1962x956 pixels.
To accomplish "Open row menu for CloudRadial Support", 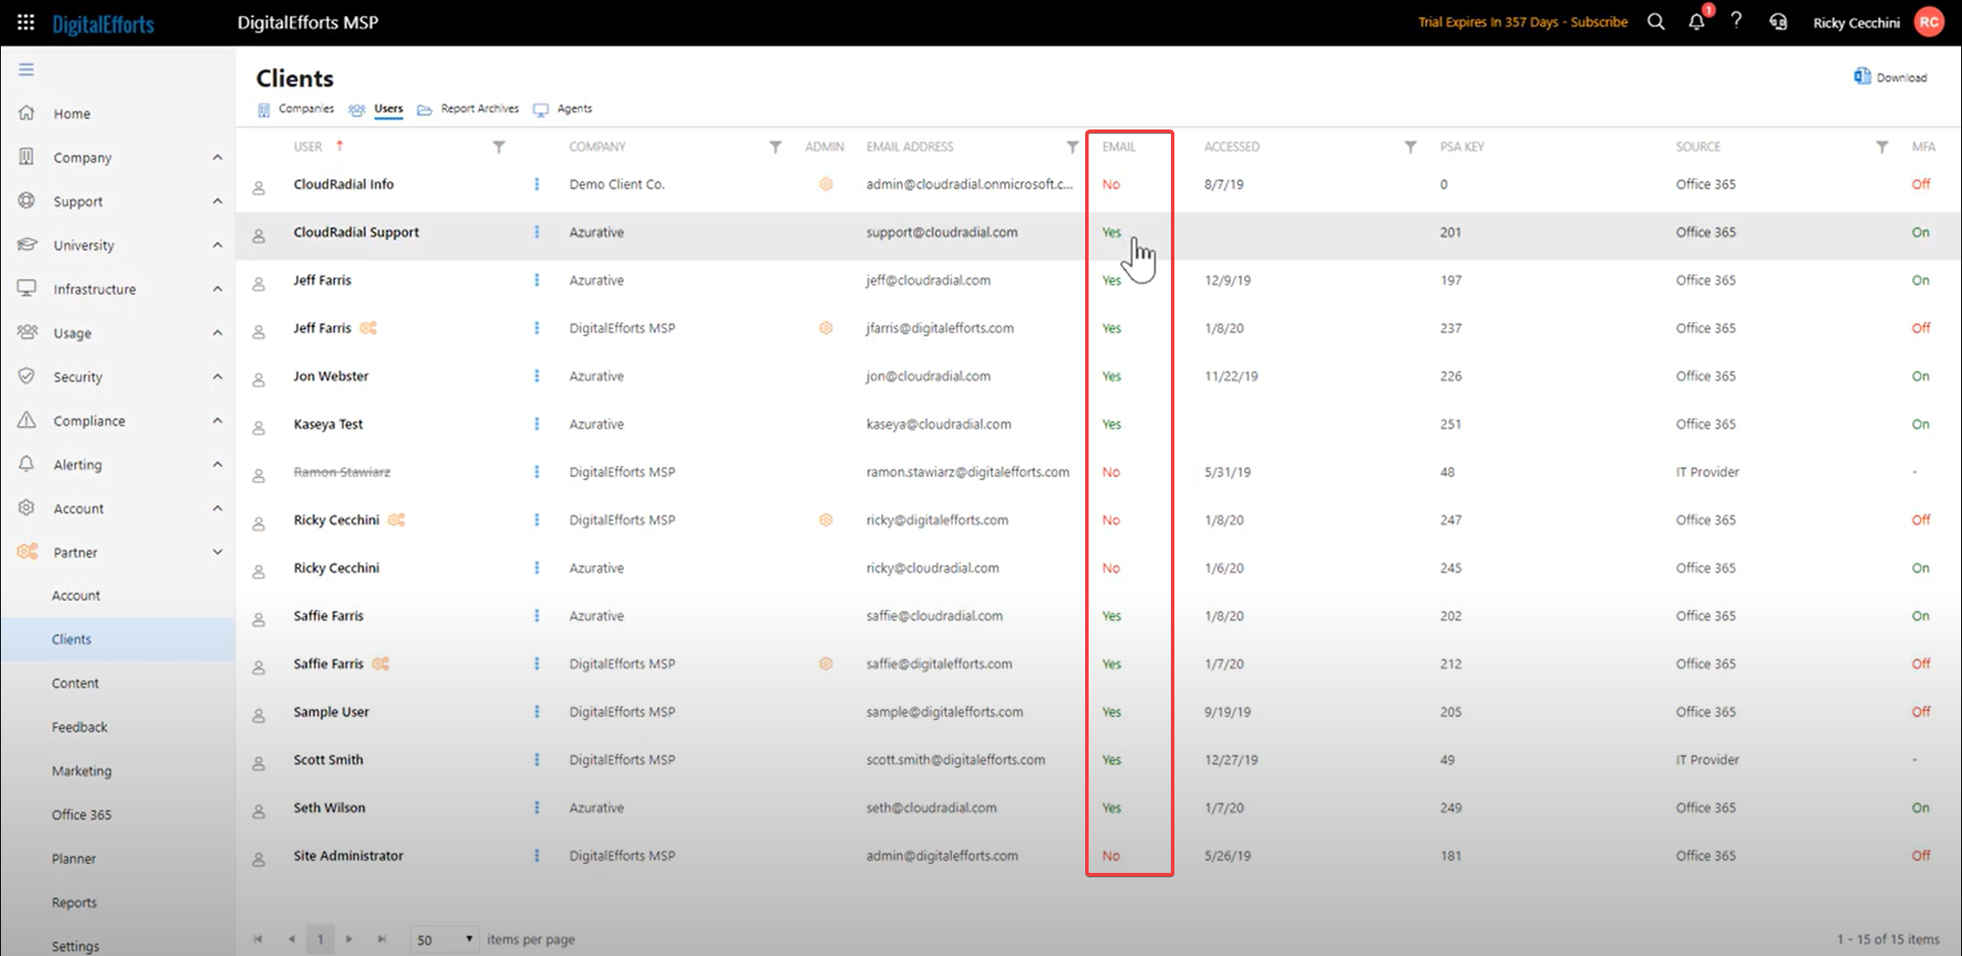I will point(536,232).
